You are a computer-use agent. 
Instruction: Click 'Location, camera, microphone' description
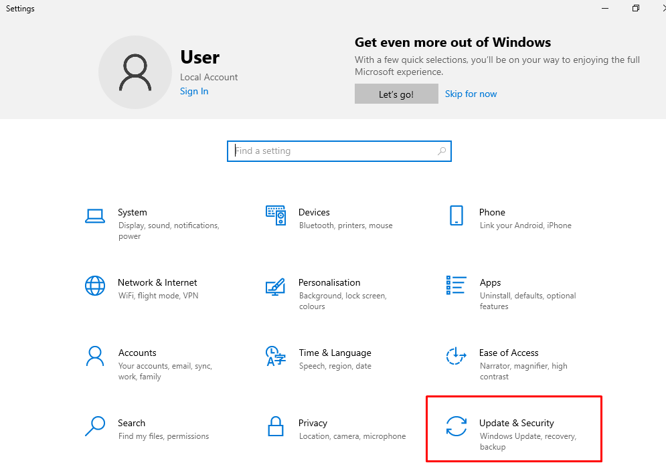(x=353, y=436)
